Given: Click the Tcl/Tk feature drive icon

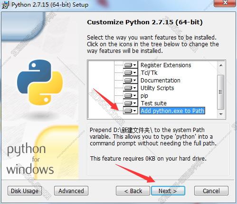Looking at the screenshot, I should (x=130, y=72).
